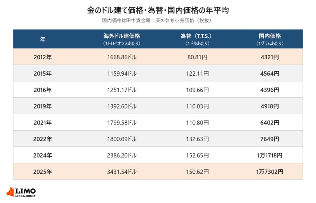Image resolution: width=316 pixels, height=203 pixels.
Task: Click the 為替(T.T.S.) column header
Action: tap(197, 39)
